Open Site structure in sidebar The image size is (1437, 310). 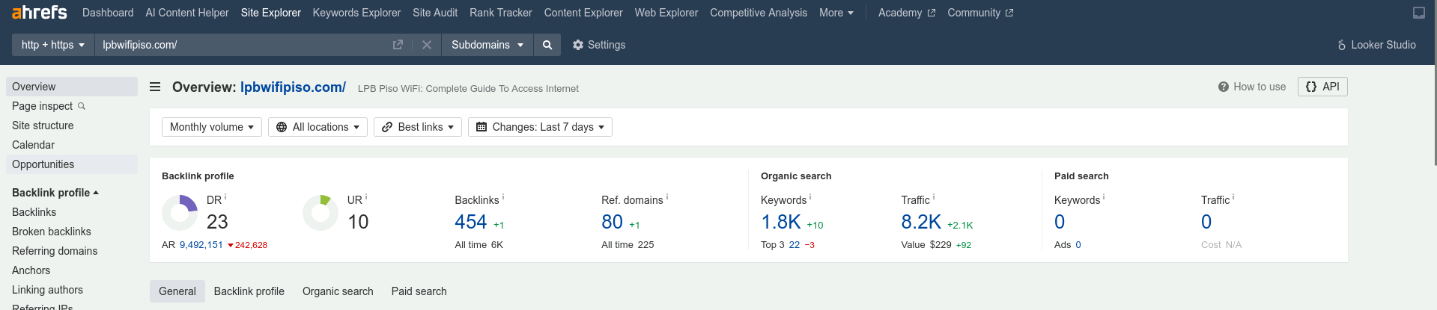(43, 125)
